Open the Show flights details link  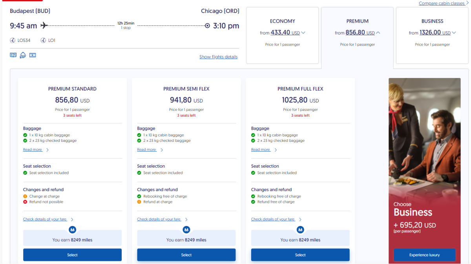pos(218,57)
